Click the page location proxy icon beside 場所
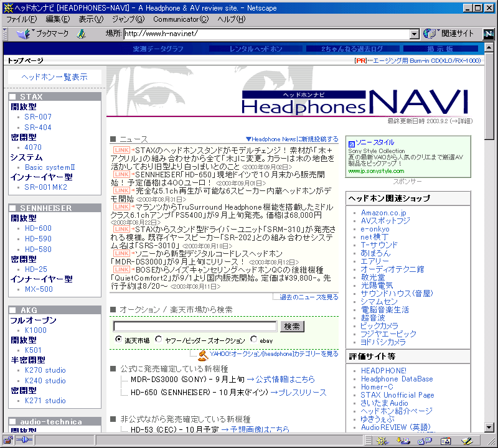This screenshot has height=448, width=498. click(x=82, y=34)
